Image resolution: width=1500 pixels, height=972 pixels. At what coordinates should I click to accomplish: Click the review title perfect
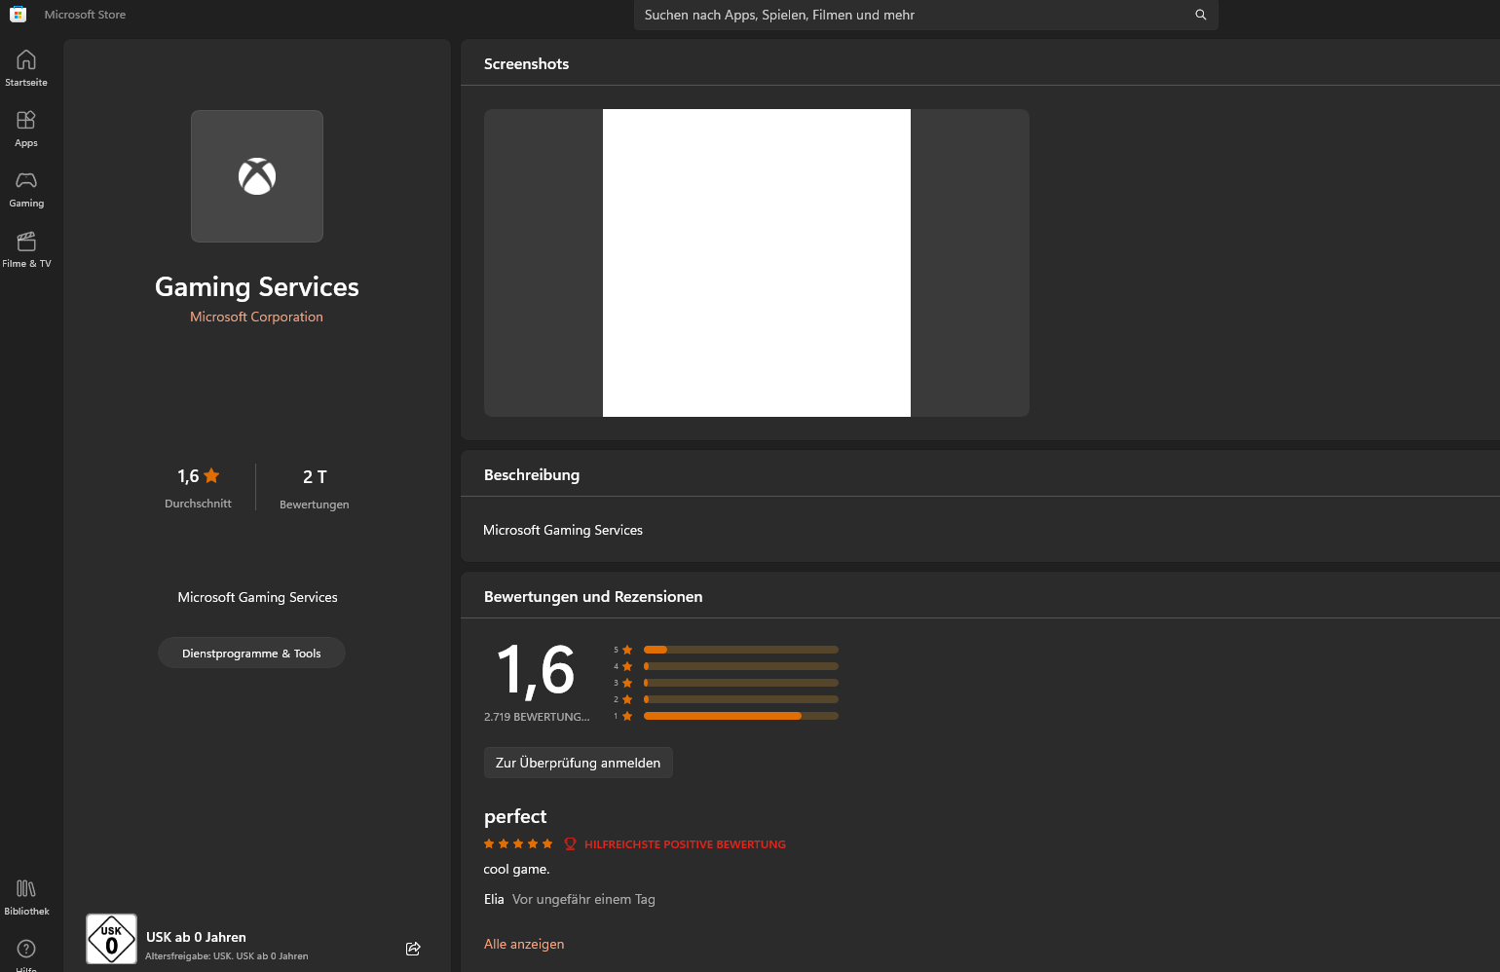click(515, 816)
